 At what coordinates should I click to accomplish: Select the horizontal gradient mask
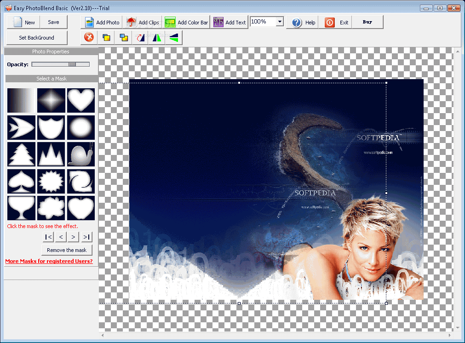point(21,100)
